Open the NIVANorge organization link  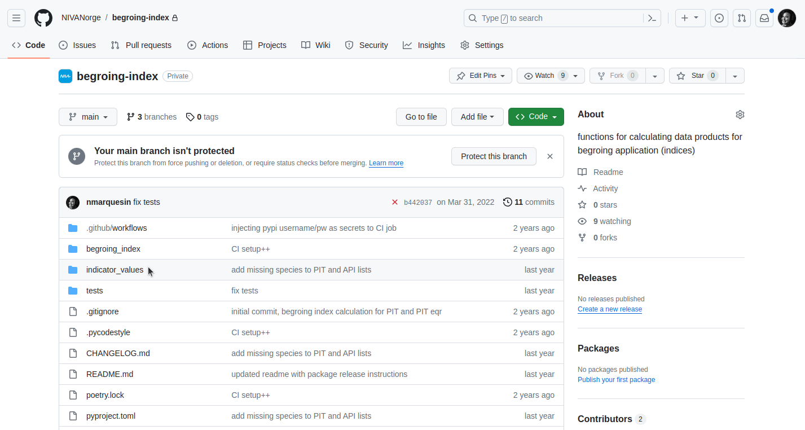point(81,17)
